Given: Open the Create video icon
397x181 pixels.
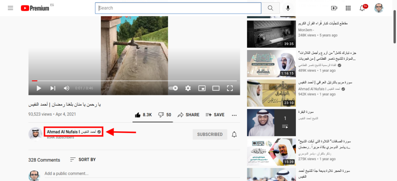Looking at the screenshot, I should (x=334, y=8).
